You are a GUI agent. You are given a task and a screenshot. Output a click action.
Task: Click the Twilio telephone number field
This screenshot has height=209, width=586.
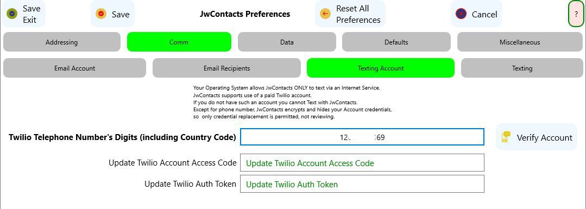[362, 137]
